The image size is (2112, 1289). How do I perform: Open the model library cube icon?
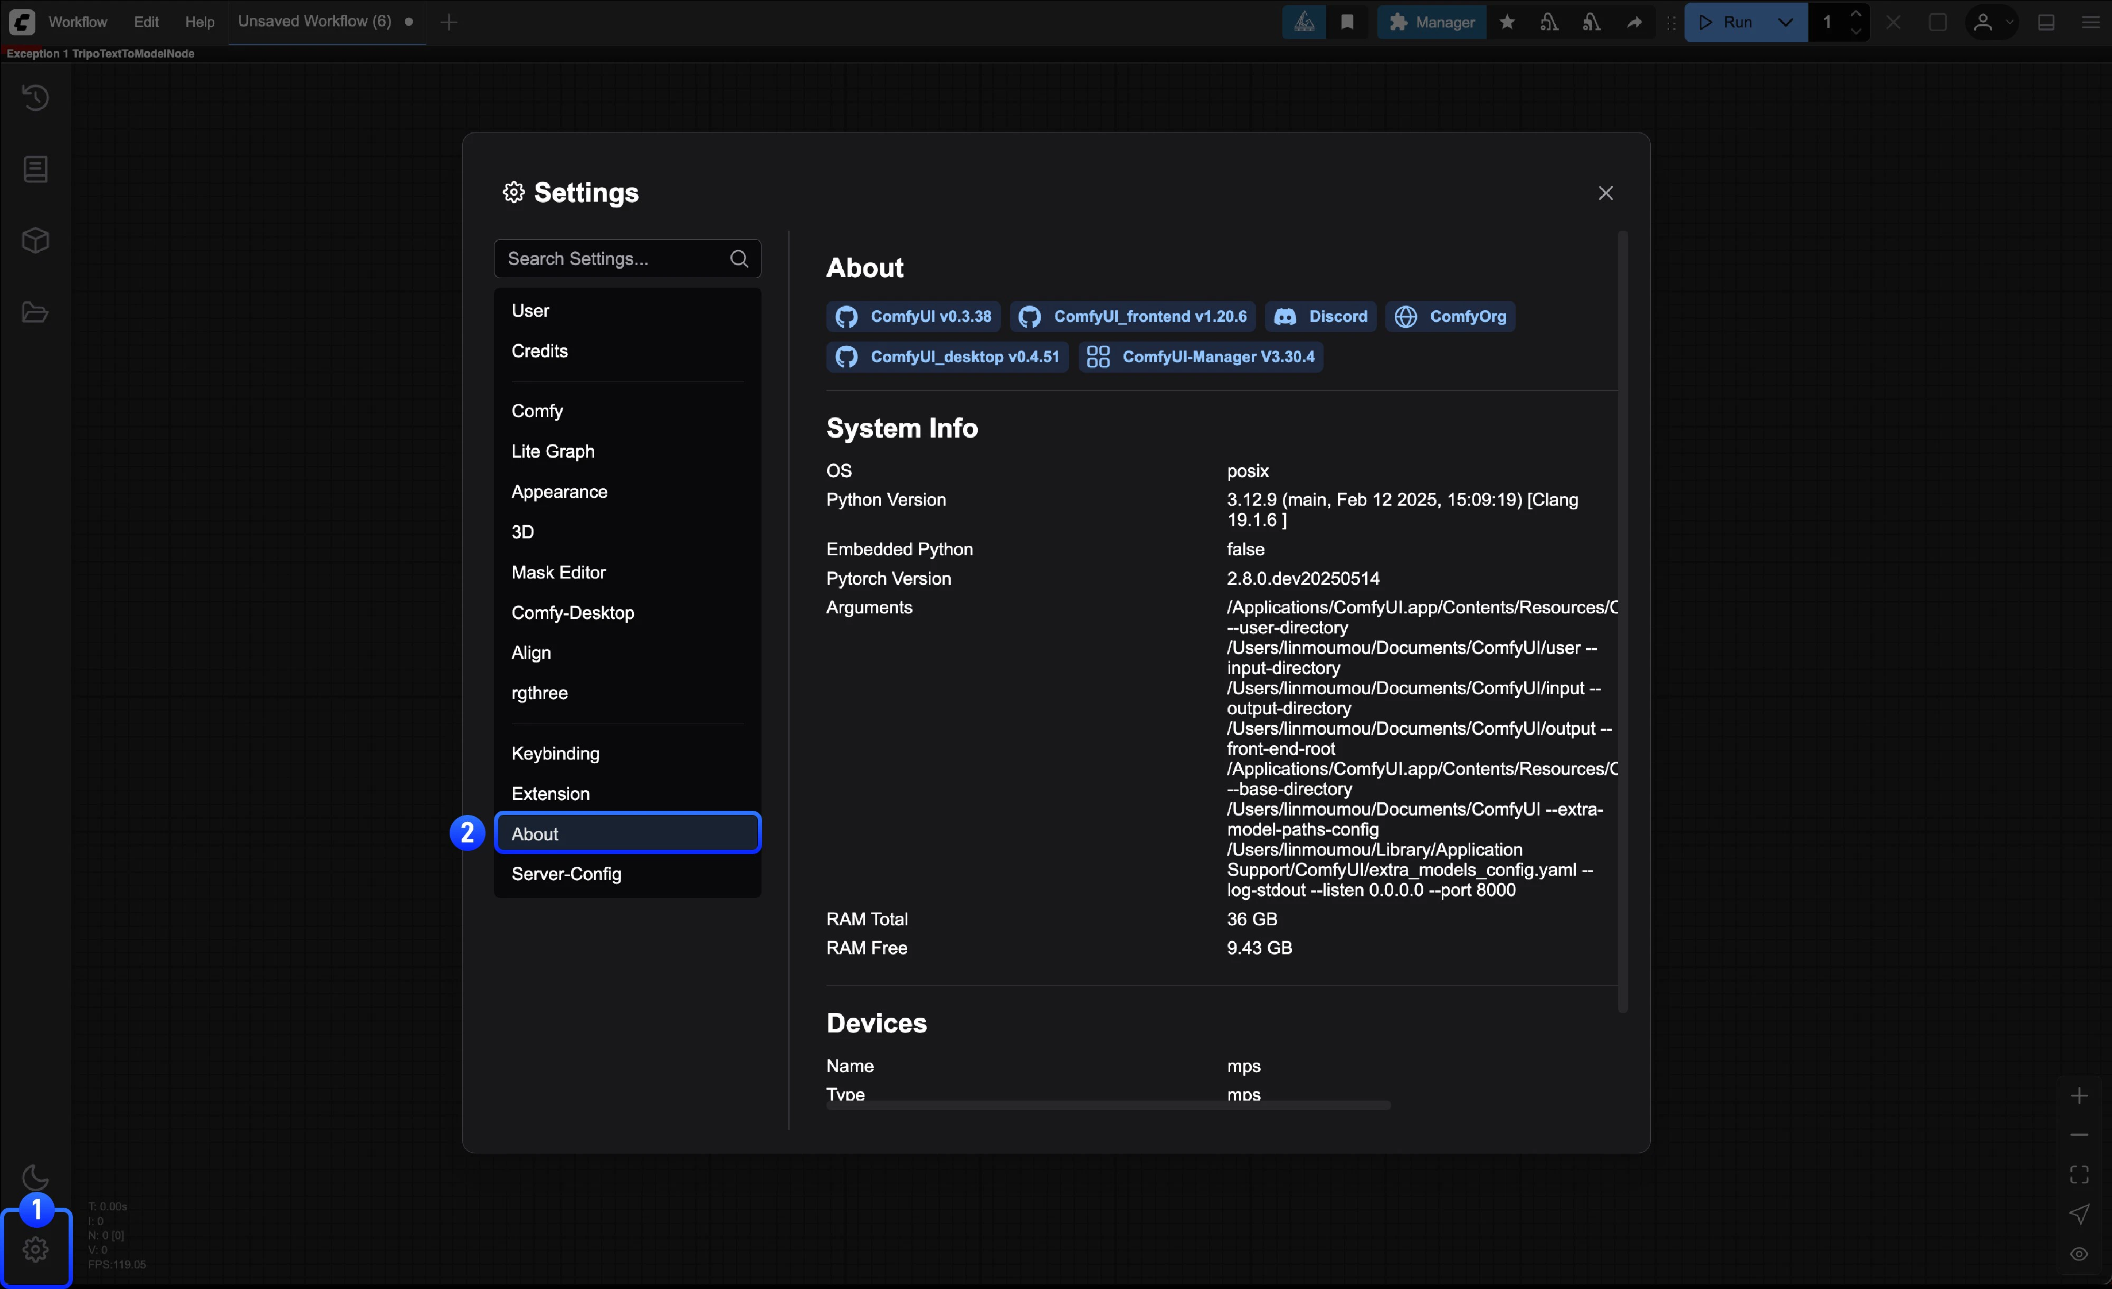[35, 240]
